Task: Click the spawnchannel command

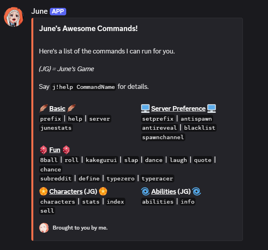Action: click(163, 137)
